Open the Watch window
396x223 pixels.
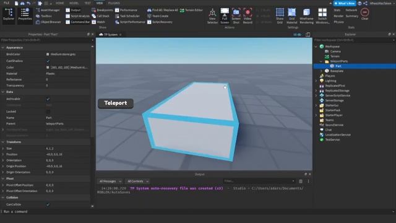(x=98, y=22)
